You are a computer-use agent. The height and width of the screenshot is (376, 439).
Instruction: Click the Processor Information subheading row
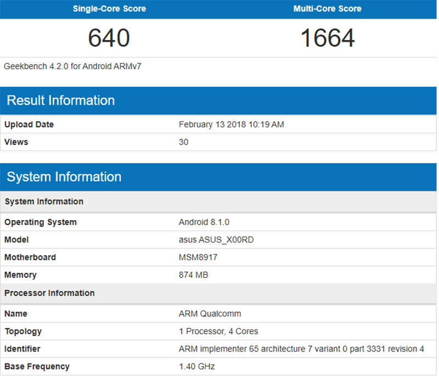coord(218,293)
